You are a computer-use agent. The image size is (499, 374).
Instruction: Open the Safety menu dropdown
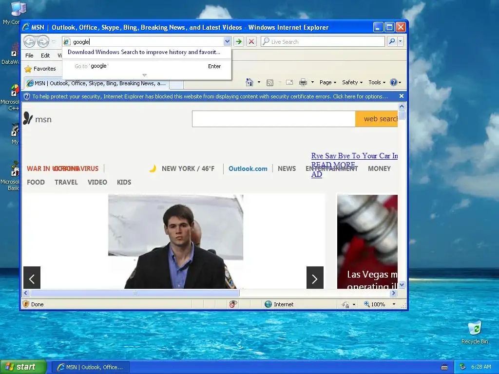point(352,82)
